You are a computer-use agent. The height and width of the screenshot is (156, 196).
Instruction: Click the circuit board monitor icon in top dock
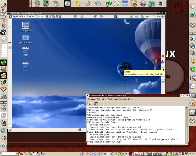tap(46, 4)
